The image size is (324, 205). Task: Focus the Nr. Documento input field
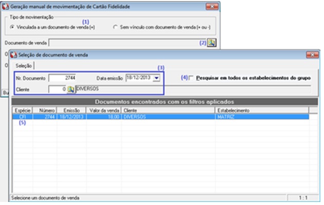click(x=62, y=78)
